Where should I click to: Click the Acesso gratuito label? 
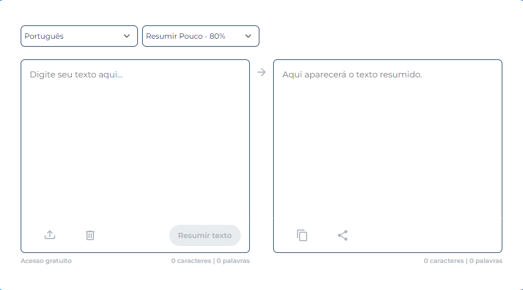[46, 261]
